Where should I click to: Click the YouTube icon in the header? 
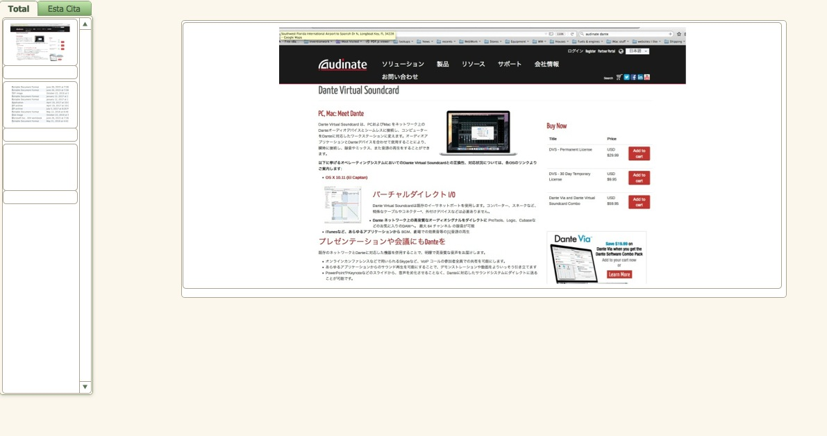pos(647,77)
